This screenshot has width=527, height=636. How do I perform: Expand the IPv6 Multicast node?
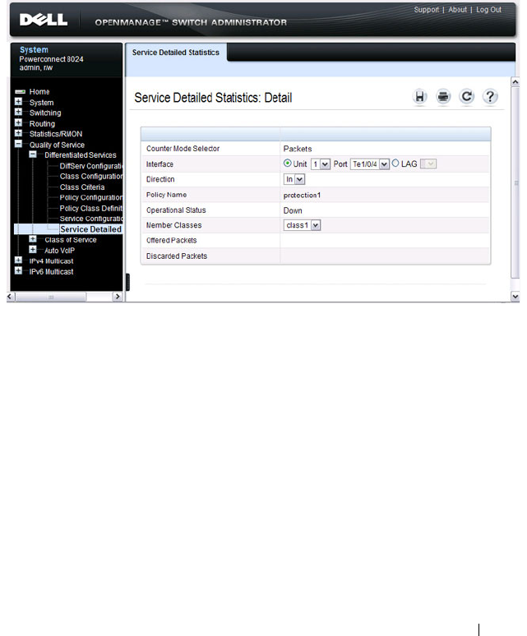pos(18,271)
